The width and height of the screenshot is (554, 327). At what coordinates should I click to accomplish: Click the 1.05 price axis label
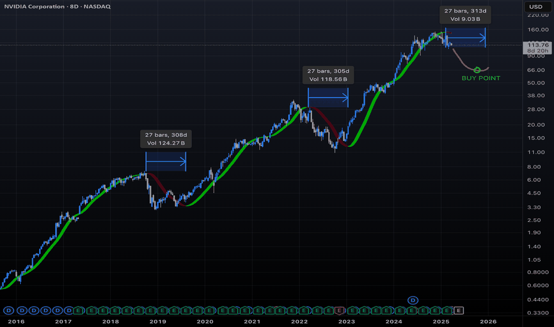click(534, 260)
